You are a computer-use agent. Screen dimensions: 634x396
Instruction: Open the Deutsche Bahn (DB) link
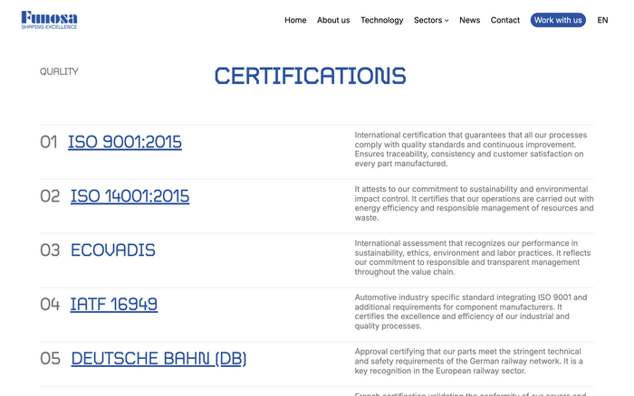[158, 359]
